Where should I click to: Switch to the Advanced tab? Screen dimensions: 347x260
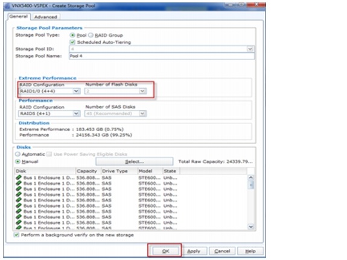point(46,17)
